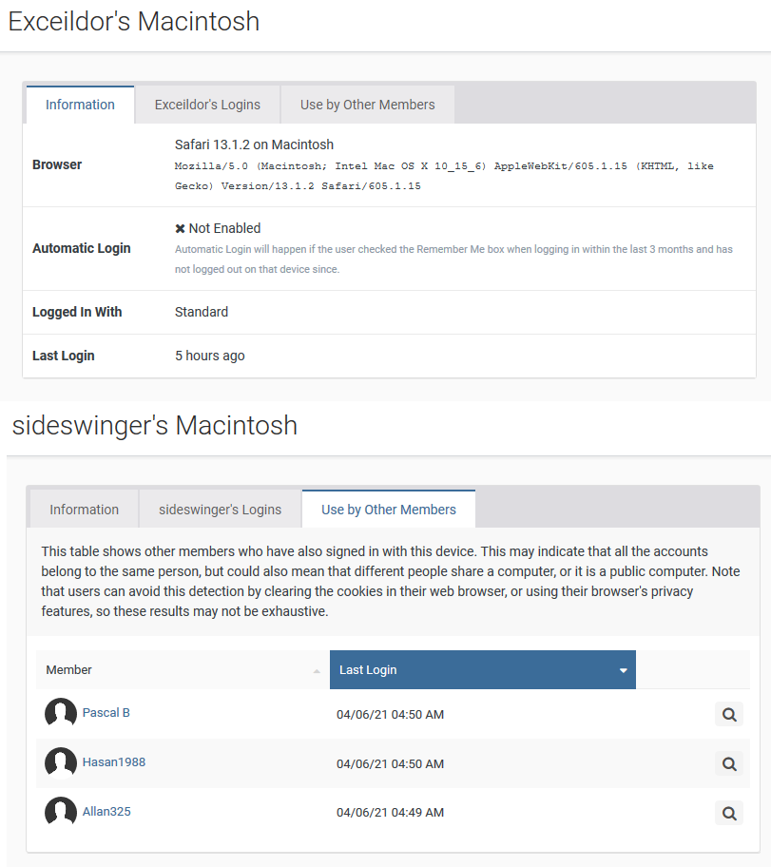
Task: Click the search icon in Pascal B's row
Action: point(729,714)
